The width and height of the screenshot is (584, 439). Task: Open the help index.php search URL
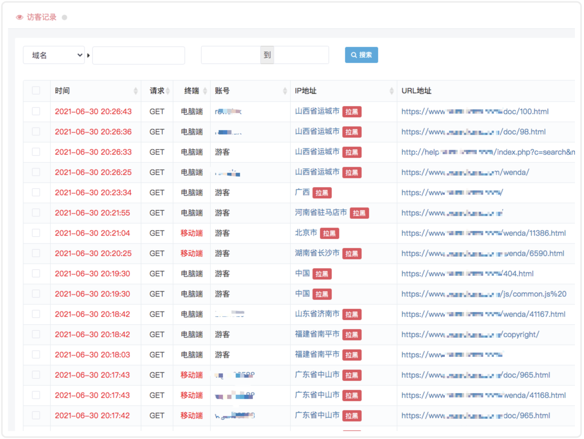[x=488, y=152]
